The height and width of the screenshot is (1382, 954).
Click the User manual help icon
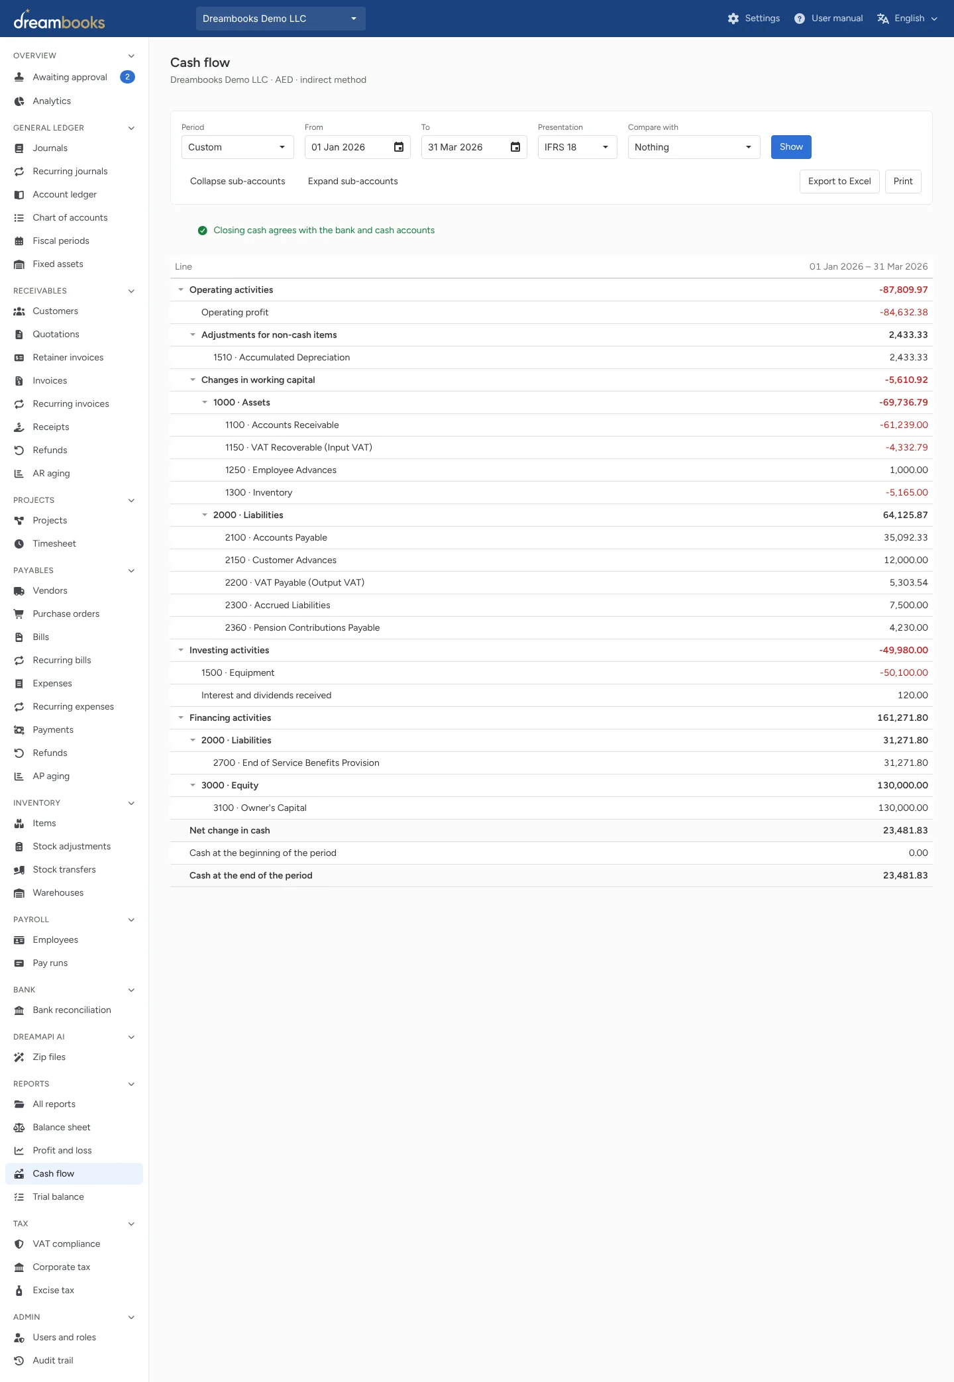click(x=800, y=19)
